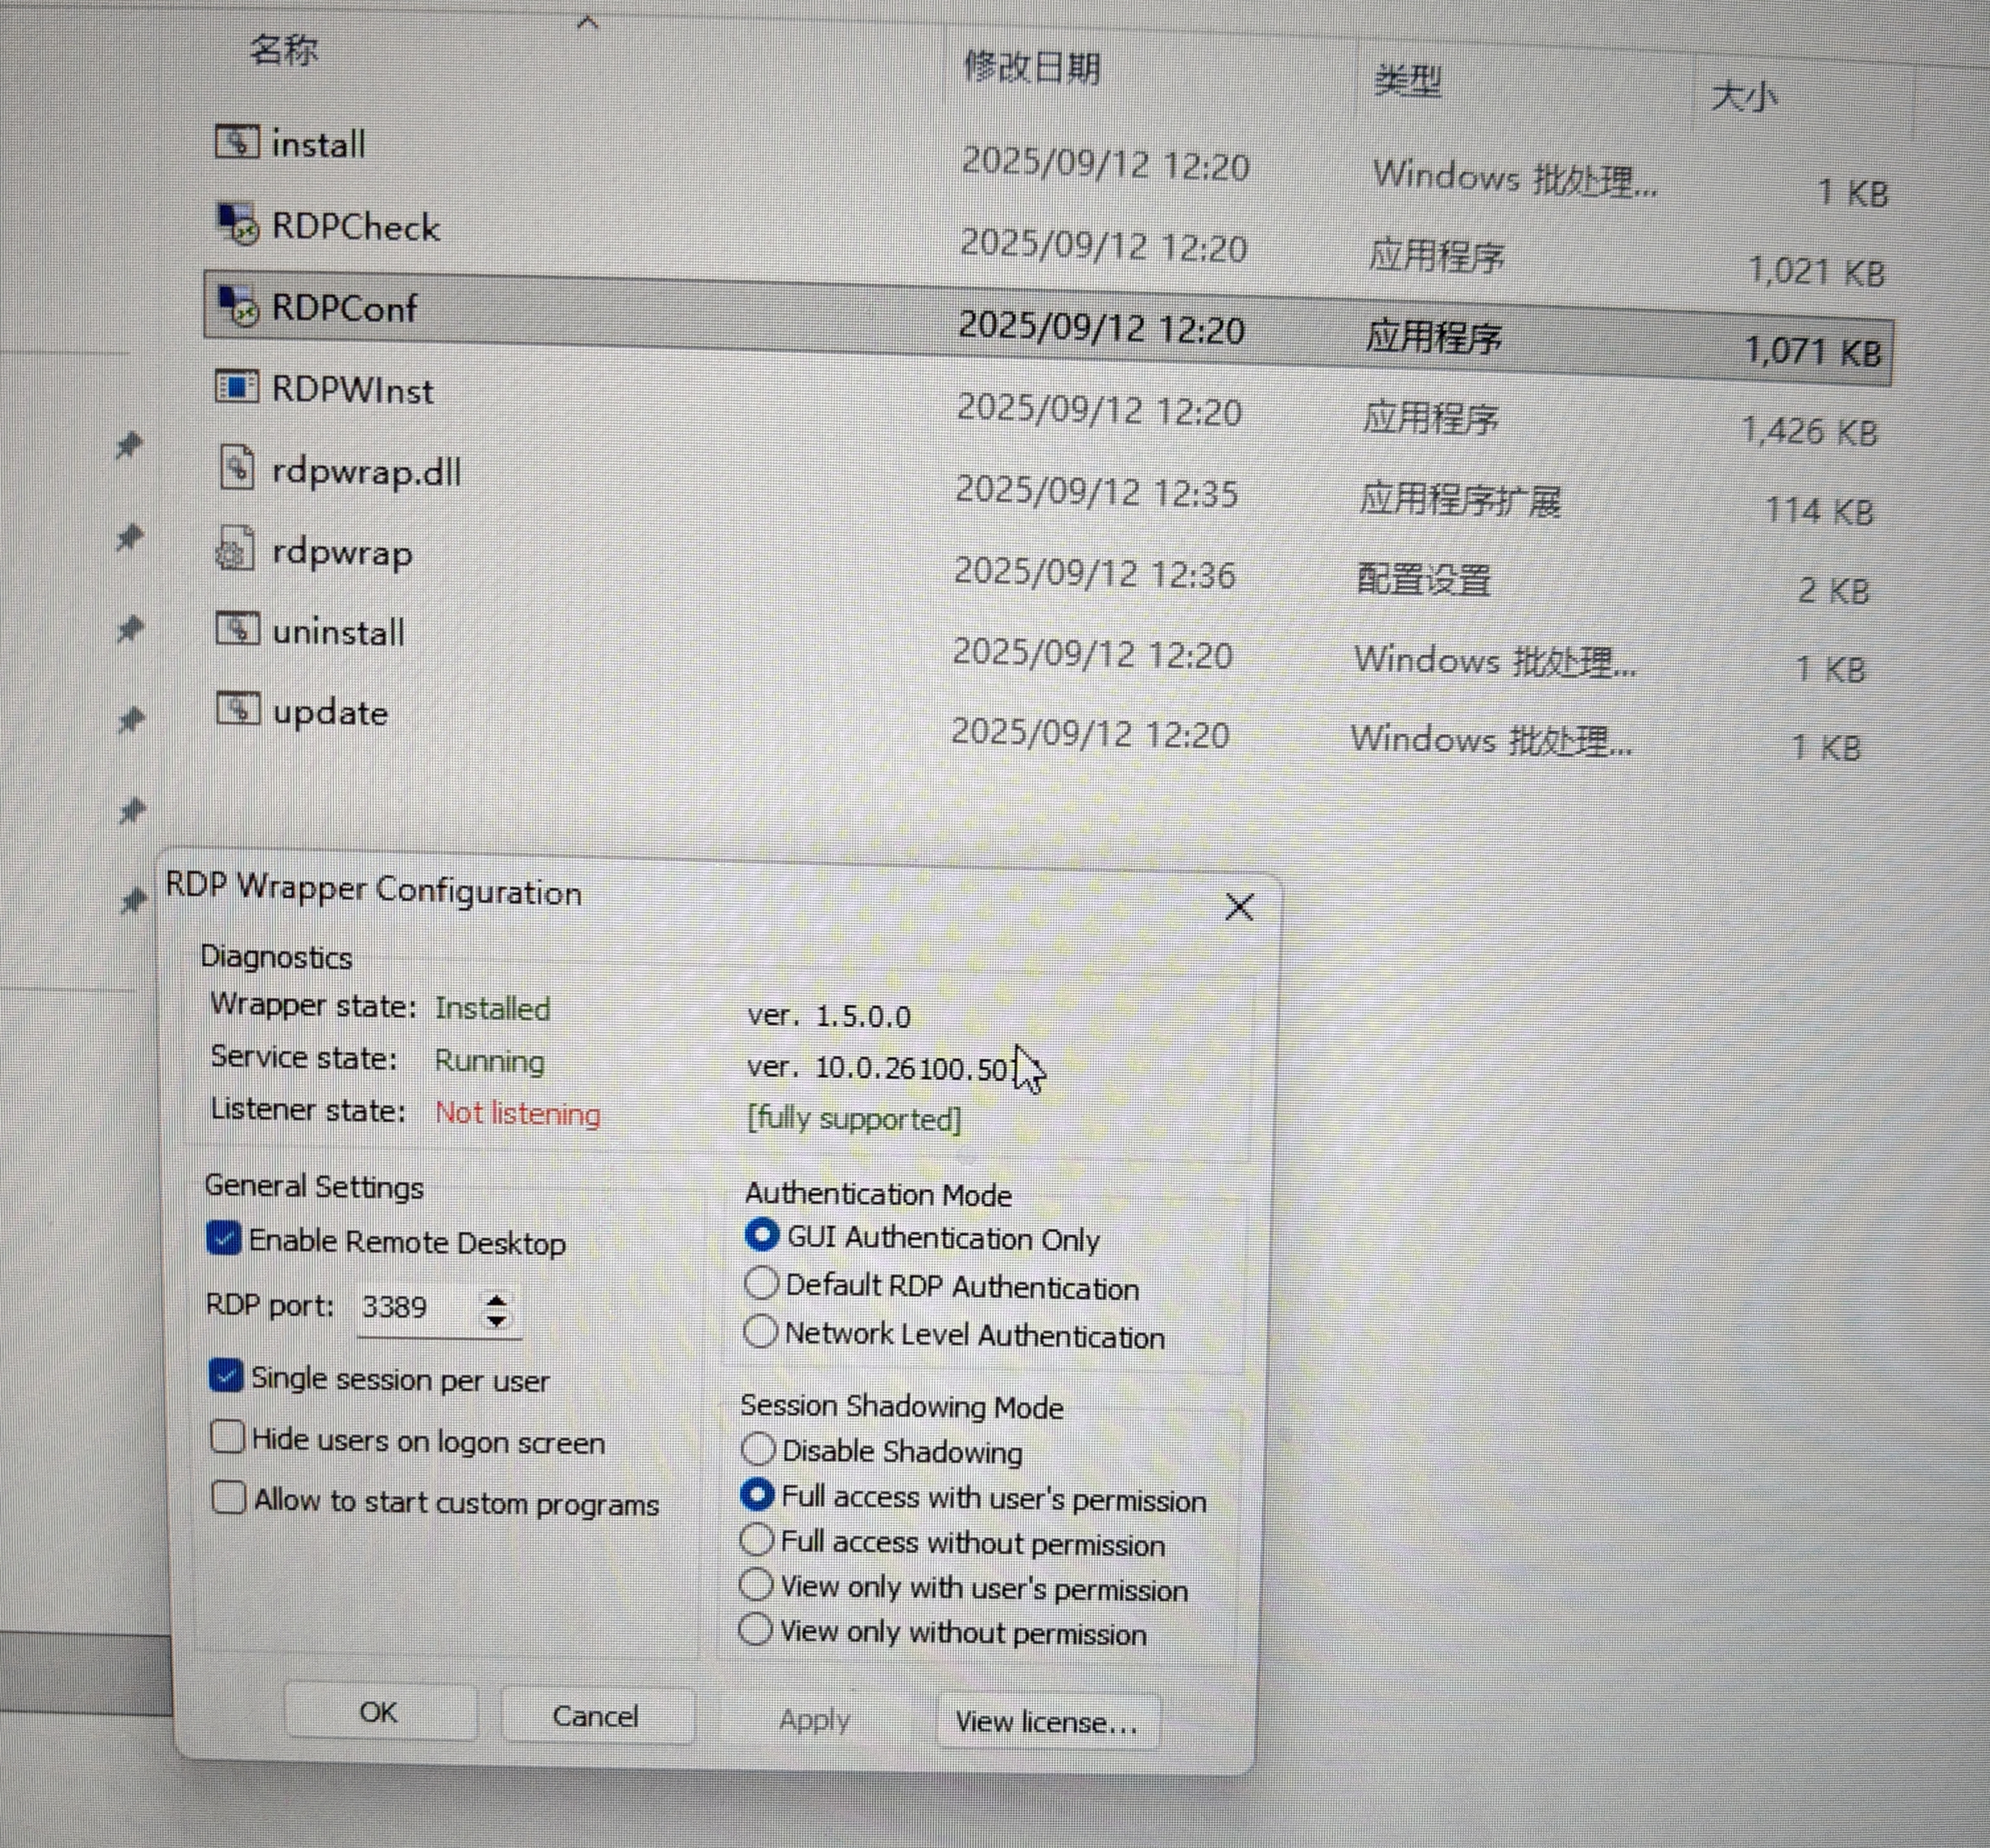
Task: Choose Disable Shadowing radio button
Action: [x=758, y=1448]
